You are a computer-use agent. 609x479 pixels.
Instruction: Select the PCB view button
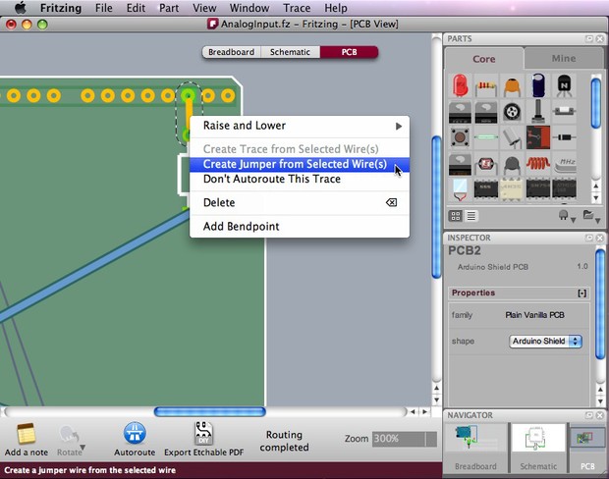click(349, 52)
